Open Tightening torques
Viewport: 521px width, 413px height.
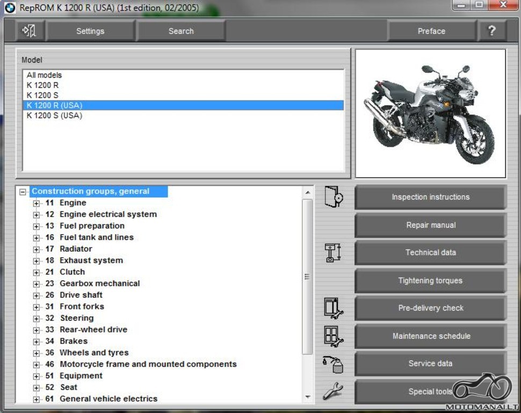point(430,280)
